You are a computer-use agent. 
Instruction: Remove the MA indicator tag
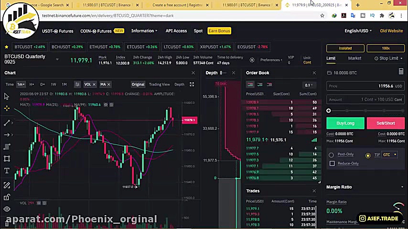(109, 84)
